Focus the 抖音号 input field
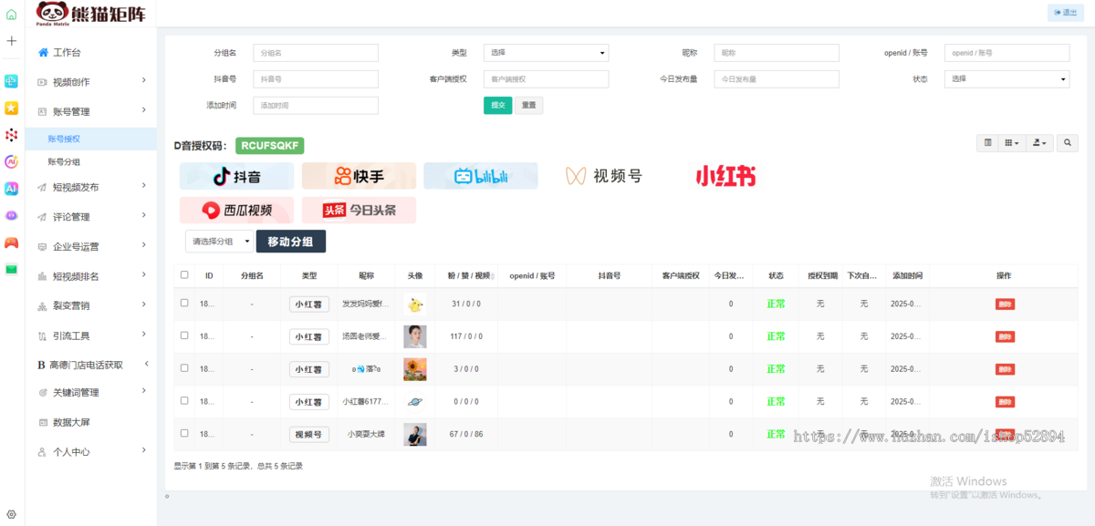Screen dimensions: 1095x526 pyautogui.click(x=315, y=79)
